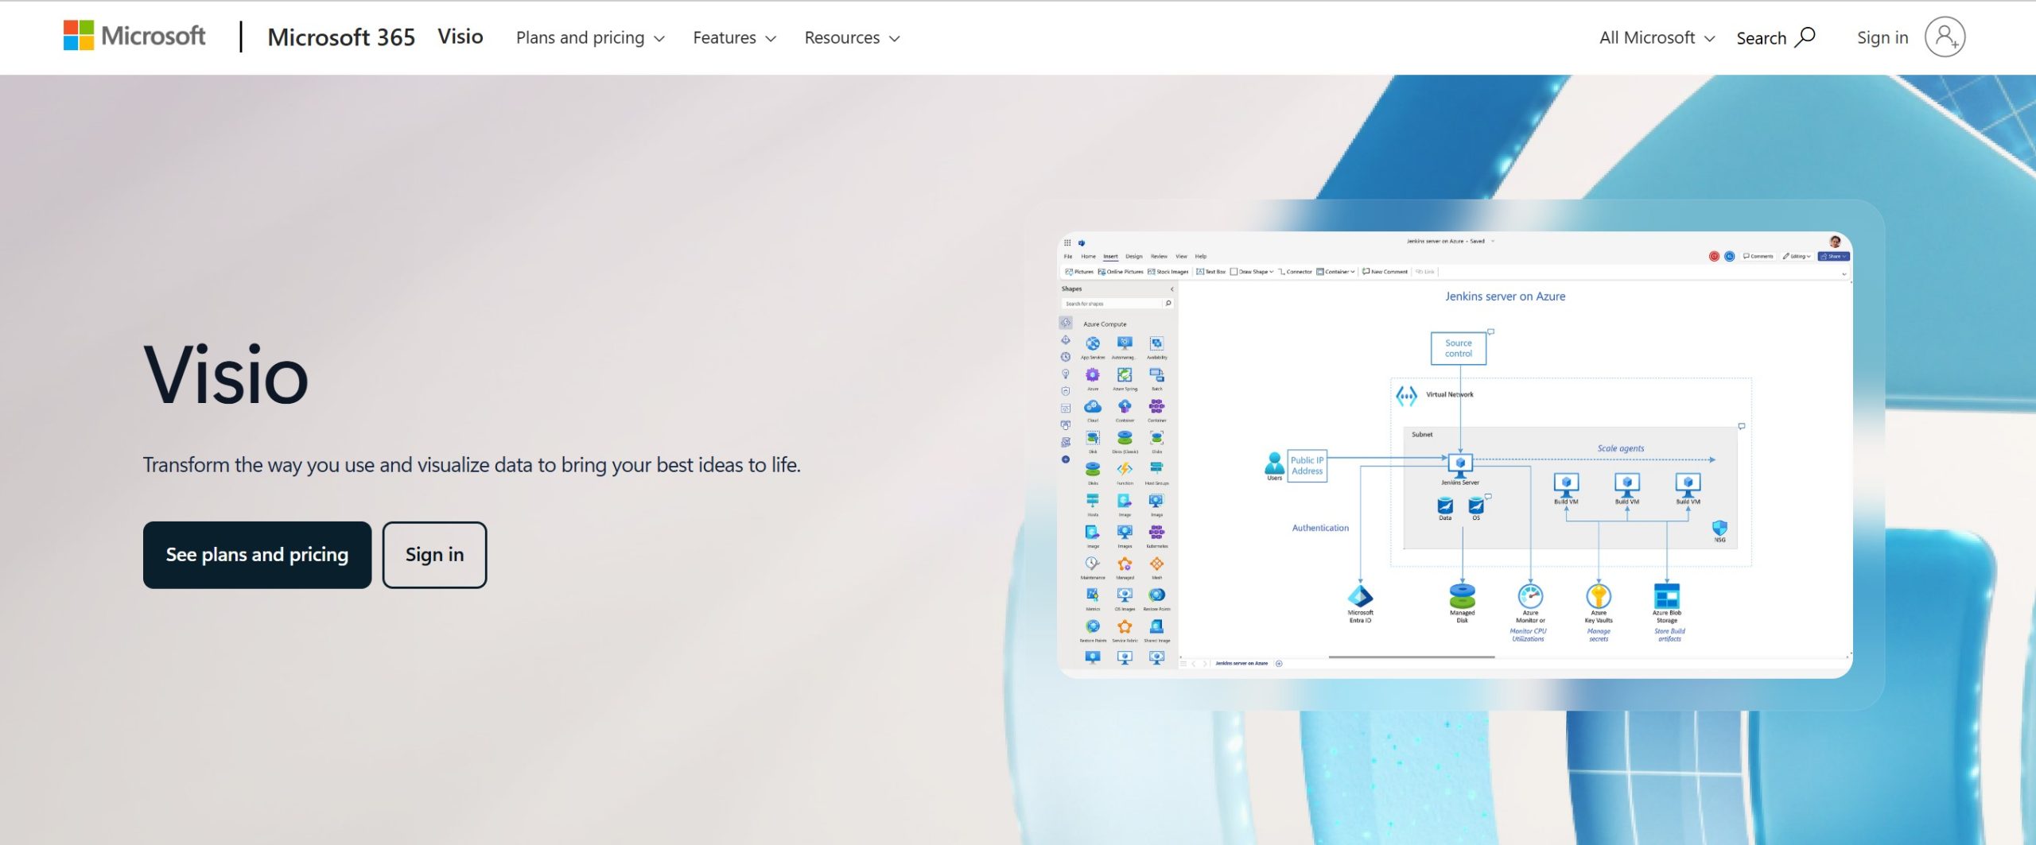Image resolution: width=2036 pixels, height=845 pixels.
Task: Click the outlined Sign in button below tagline
Action: pos(434,555)
